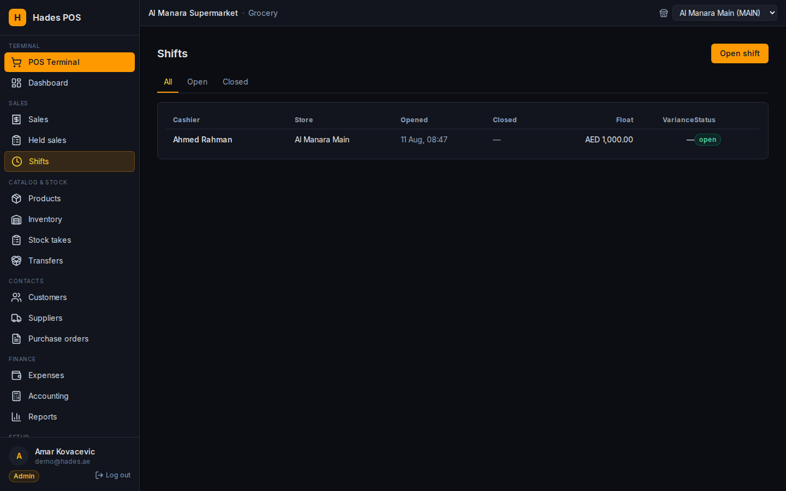Click the Open shift button

pos(740,53)
